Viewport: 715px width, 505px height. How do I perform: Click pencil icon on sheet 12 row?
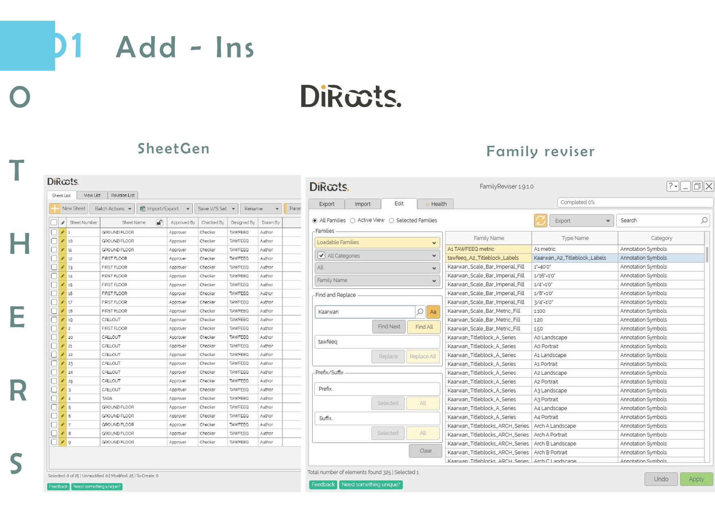[x=63, y=259]
